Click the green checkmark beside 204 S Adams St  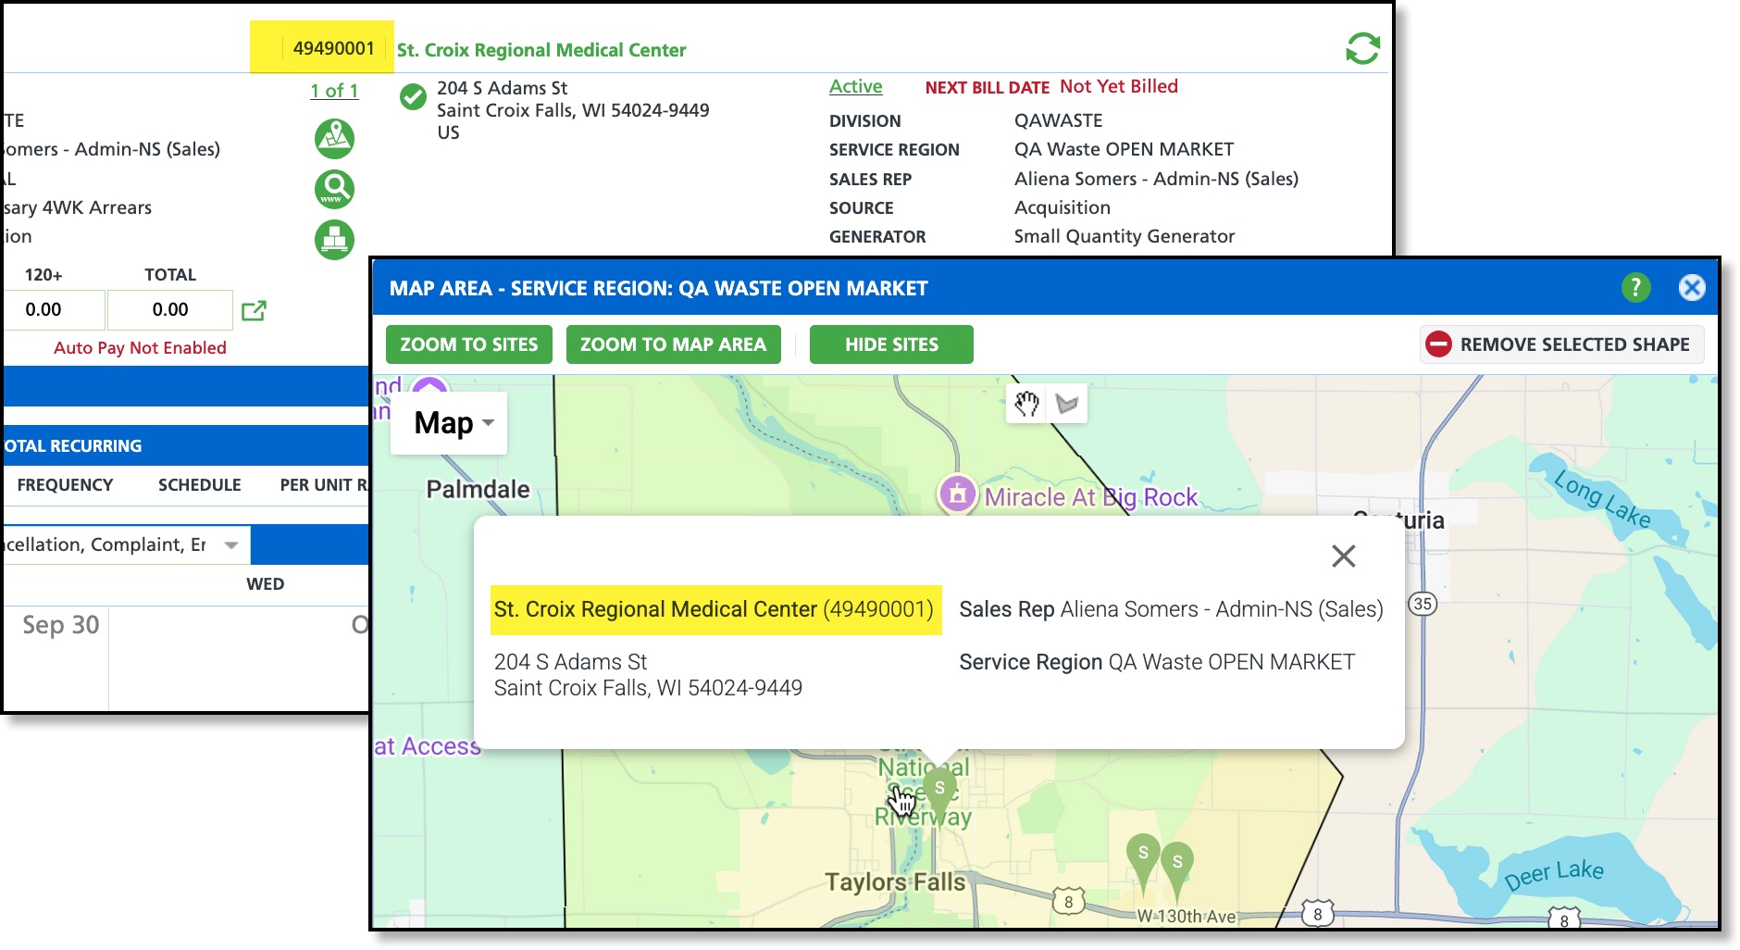(x=413, y=97)
